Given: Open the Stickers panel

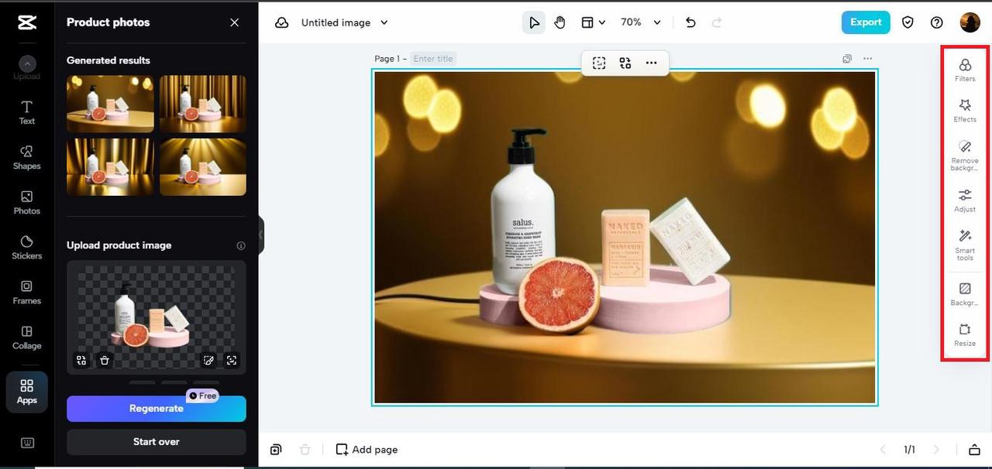Looking at the screenshot, I should [27, 247].
